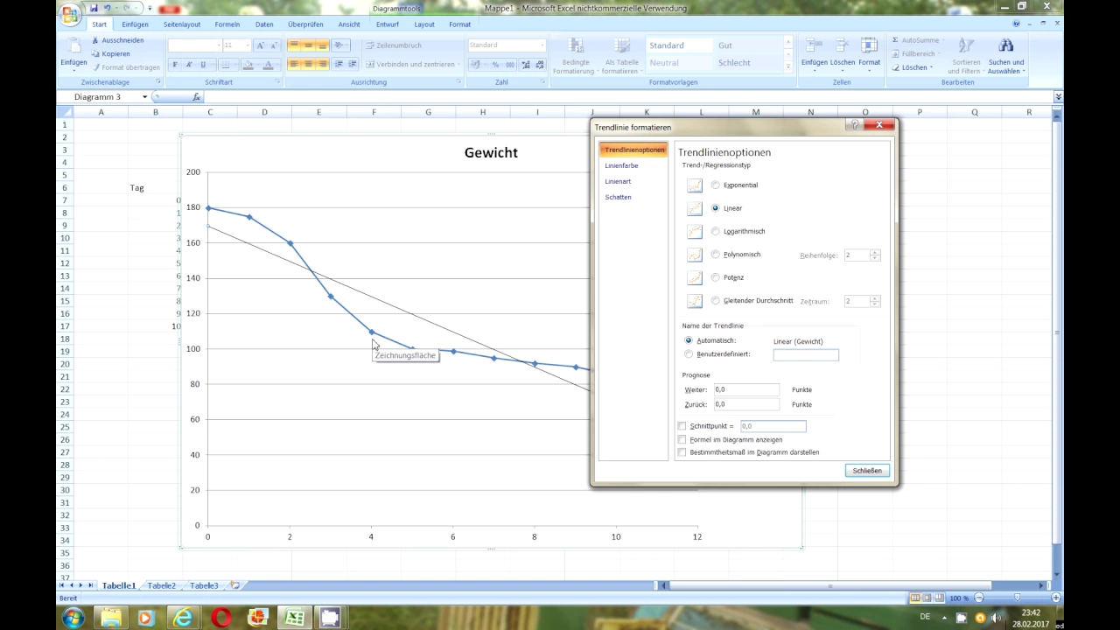
Task: Select the Logarithmisch regression type
Action: coord(716,232)
